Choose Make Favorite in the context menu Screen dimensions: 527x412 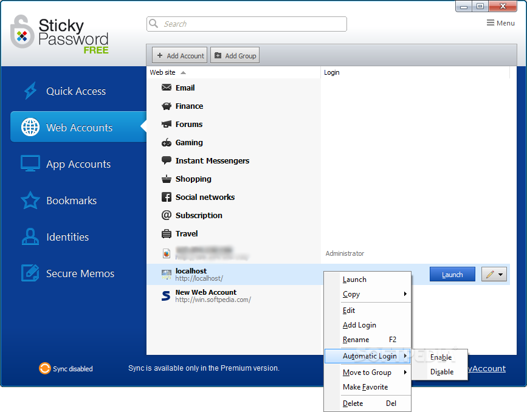coord(367,387)
